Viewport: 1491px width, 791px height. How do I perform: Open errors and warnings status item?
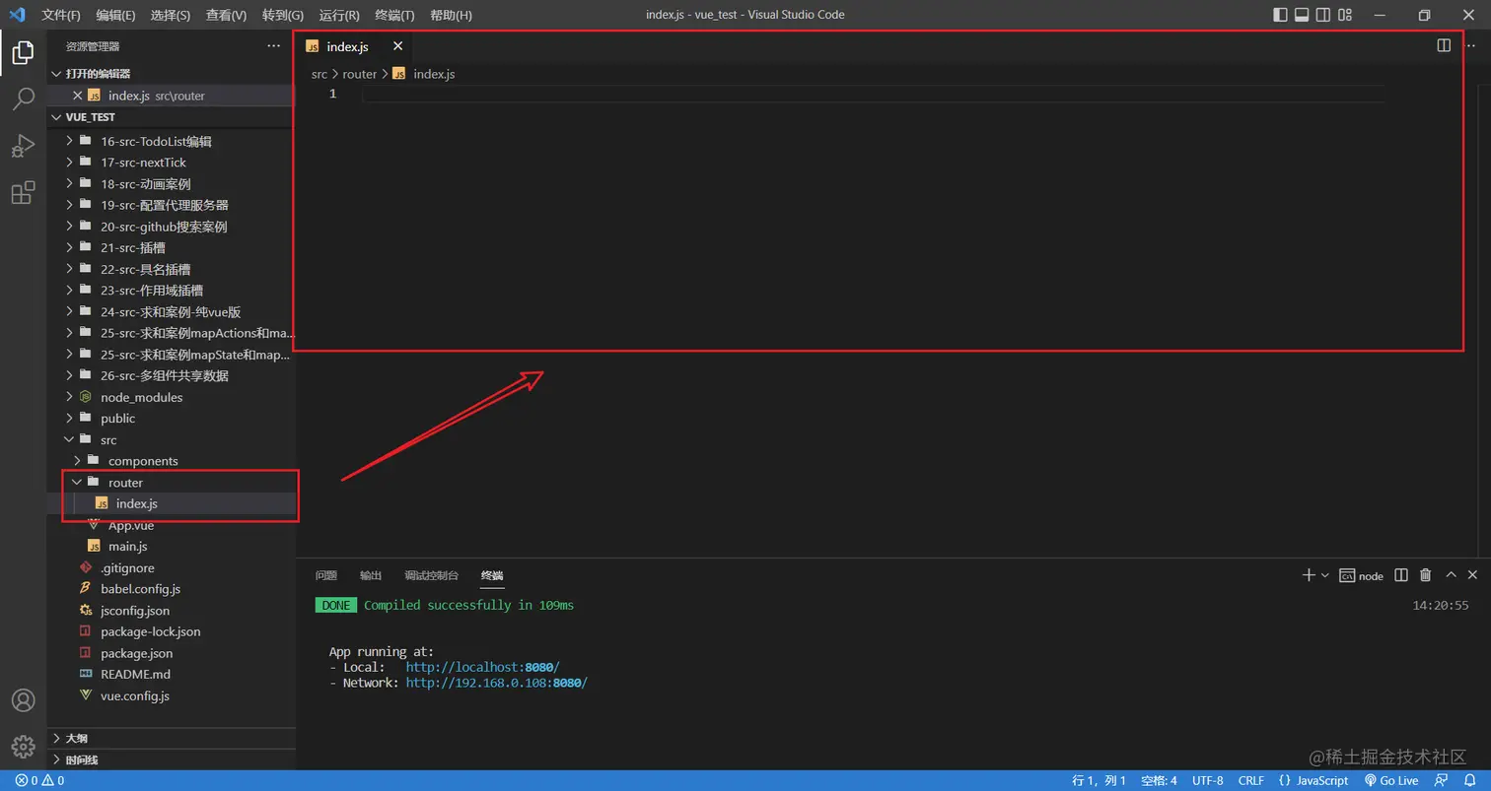pos(40,780)
